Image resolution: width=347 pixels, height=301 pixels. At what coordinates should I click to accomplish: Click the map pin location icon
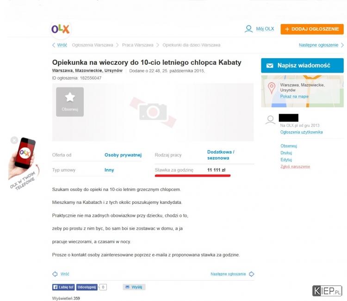pyautogui.click(x=272, y=88)
